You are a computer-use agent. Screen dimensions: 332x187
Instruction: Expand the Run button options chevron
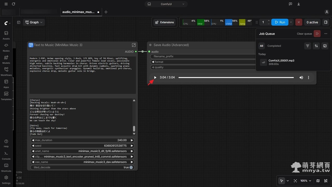pyautogui.click(x=291, y=22)
